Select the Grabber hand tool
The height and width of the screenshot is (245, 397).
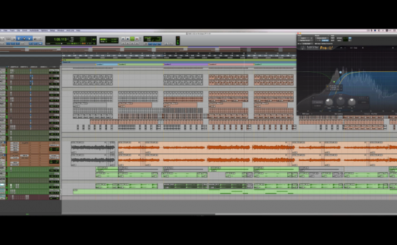point(29,39)
